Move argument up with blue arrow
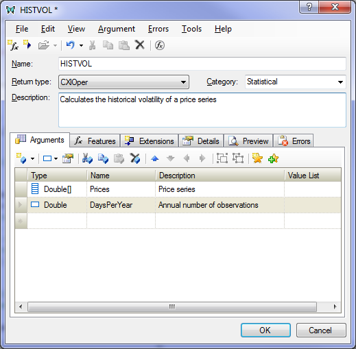 click(155, 158)
